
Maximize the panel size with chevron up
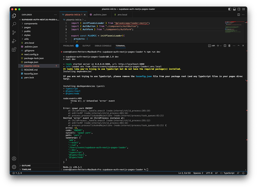point(239,46)
